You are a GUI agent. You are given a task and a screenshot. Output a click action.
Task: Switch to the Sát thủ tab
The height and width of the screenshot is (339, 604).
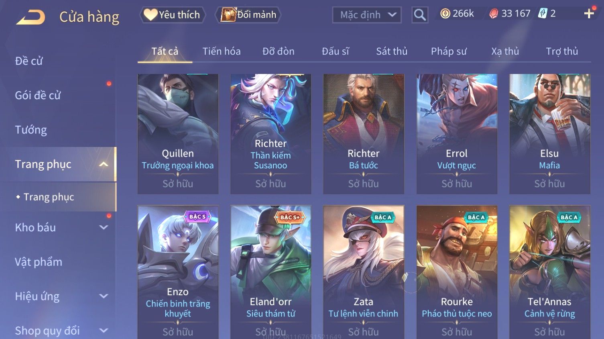[x=392, y=51]
